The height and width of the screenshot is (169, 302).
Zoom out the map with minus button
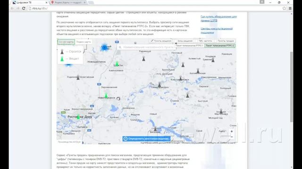coord(232,137)
